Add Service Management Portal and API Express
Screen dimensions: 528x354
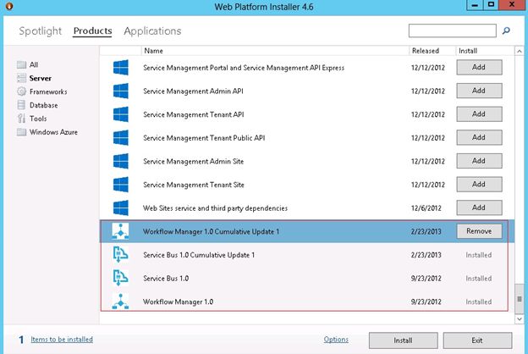pyautogui.click(x=479, y=67)
